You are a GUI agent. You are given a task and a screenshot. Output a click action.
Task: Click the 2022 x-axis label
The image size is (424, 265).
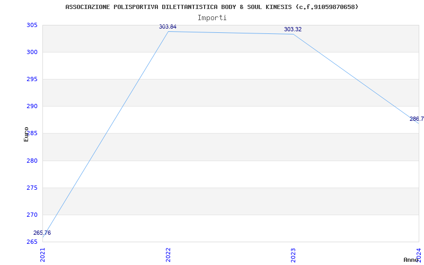168,255
